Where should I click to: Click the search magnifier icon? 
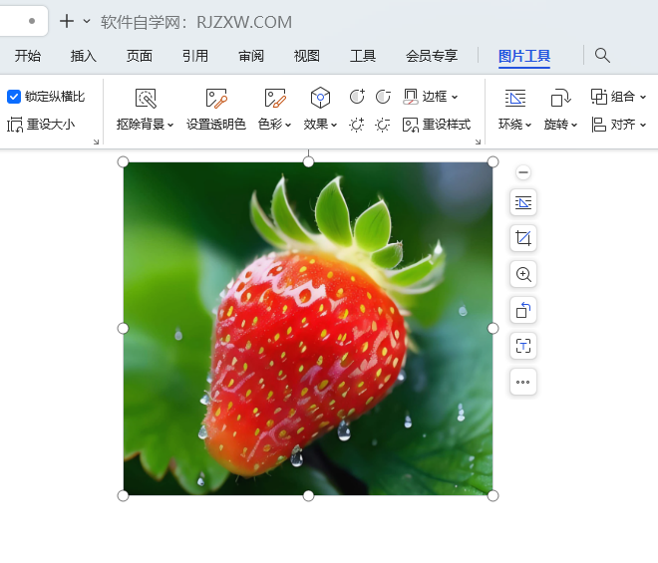(602, 56)
